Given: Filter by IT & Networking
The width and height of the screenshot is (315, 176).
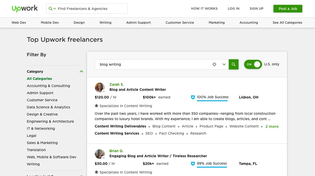Looking at the screenshot, I should (x=41, y=129).
